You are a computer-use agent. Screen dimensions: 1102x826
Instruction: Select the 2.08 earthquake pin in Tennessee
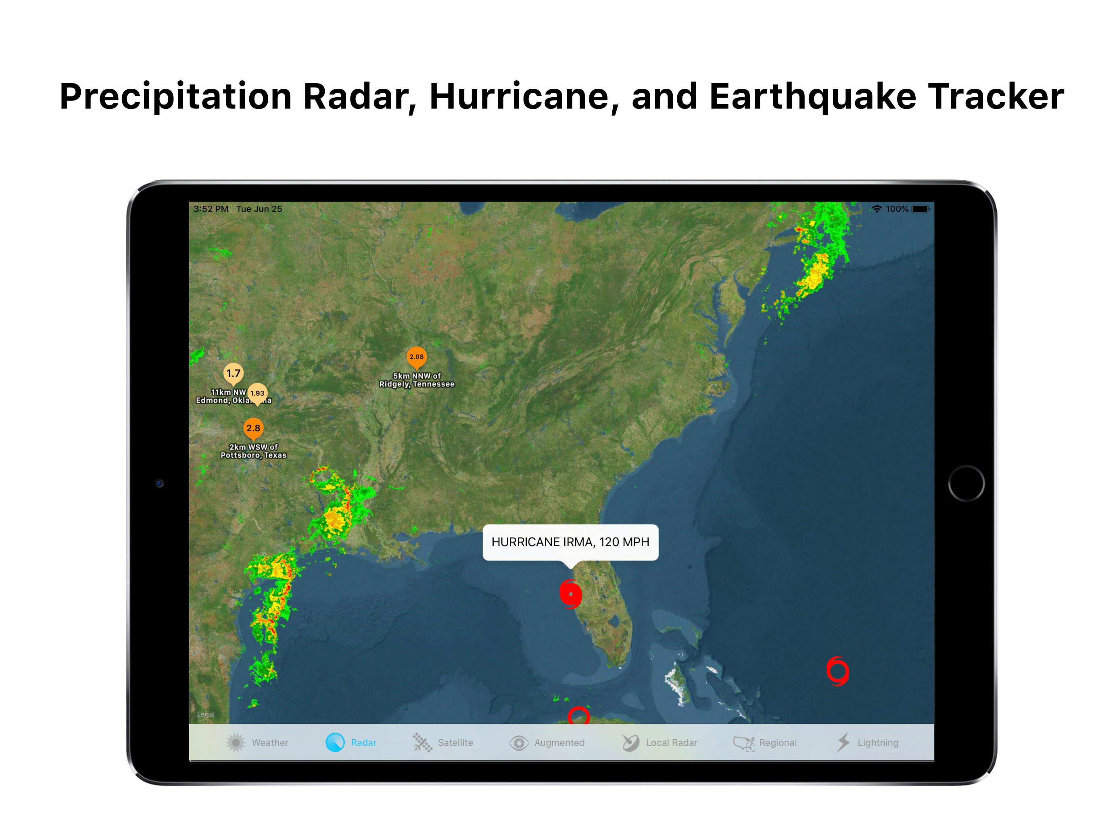(x=417, y=357)
